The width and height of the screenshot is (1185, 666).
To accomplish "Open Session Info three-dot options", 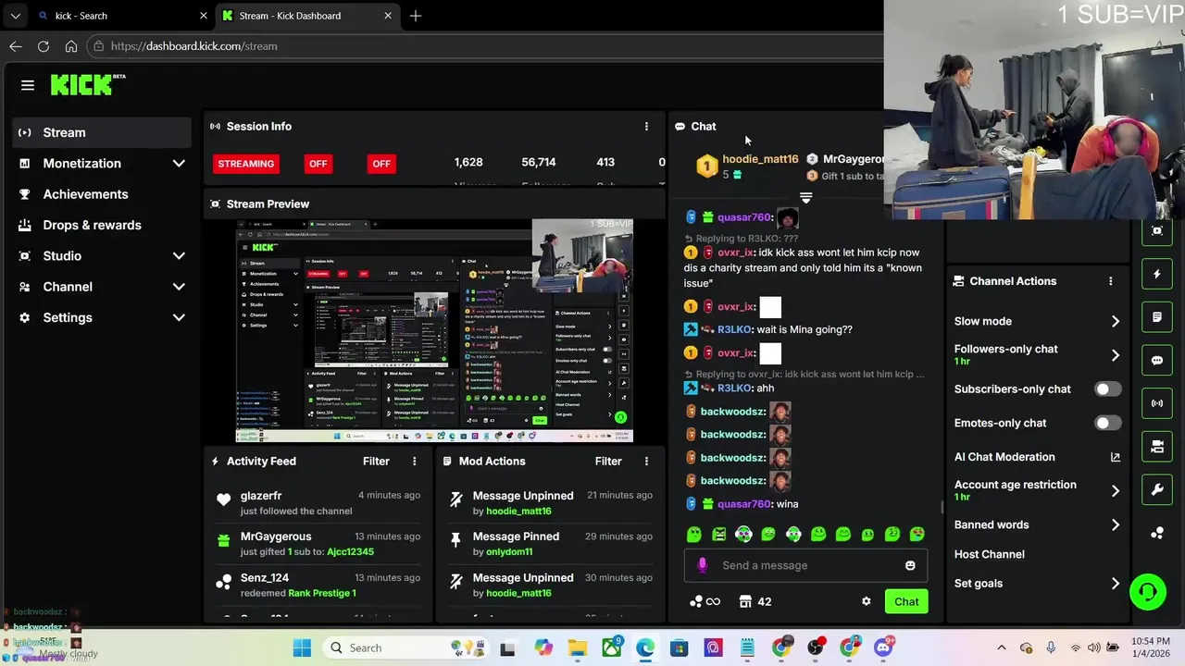I will (x=646, y=127).
